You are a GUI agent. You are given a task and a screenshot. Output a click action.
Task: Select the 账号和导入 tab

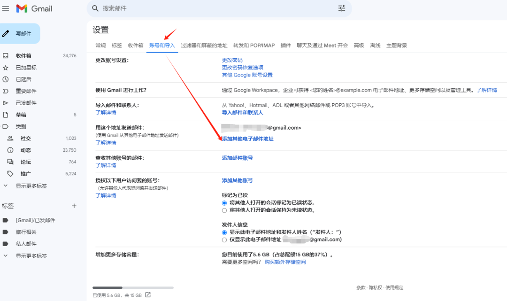(x=162, y=46)
